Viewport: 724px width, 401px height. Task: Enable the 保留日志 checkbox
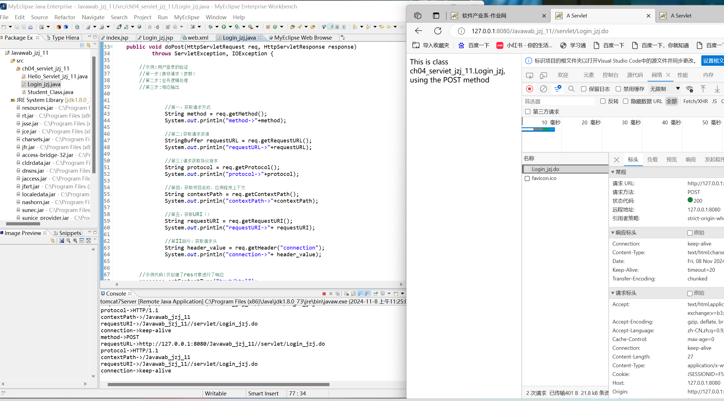[x=583, y=89]
